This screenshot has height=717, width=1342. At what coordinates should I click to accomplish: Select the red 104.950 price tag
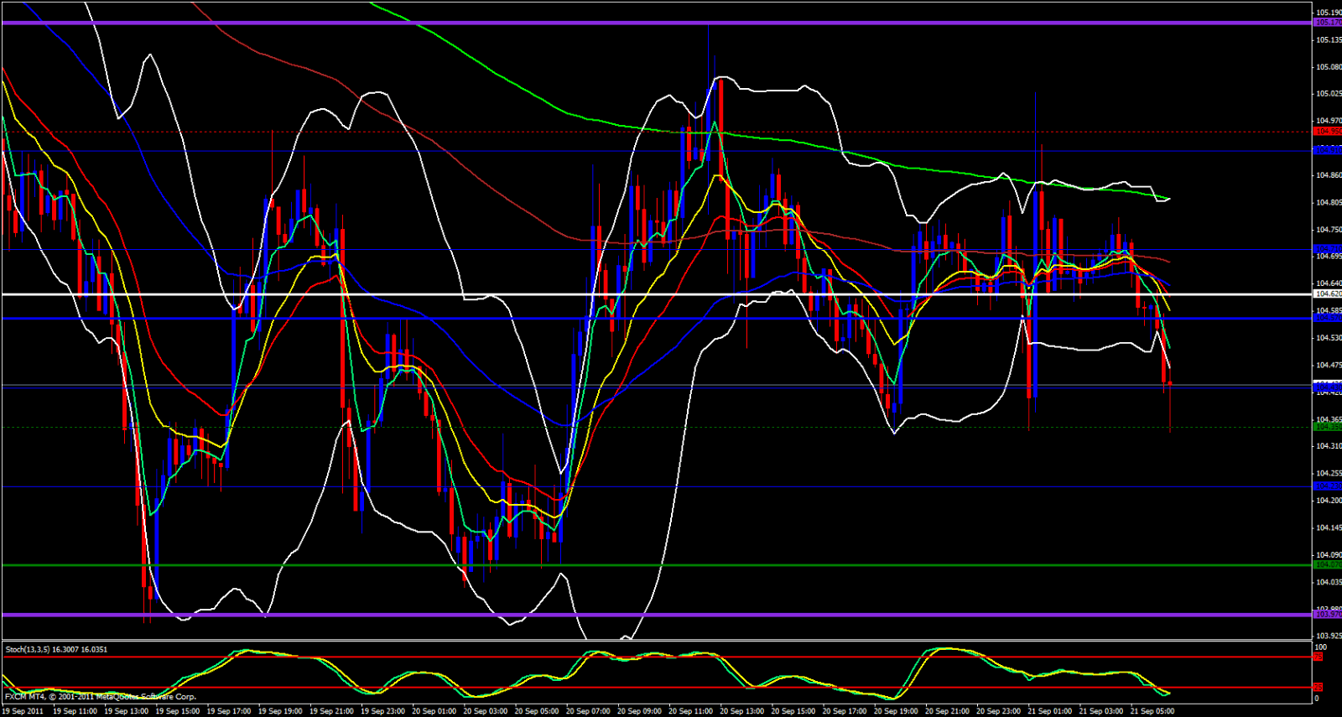(x=1327, y=132)
